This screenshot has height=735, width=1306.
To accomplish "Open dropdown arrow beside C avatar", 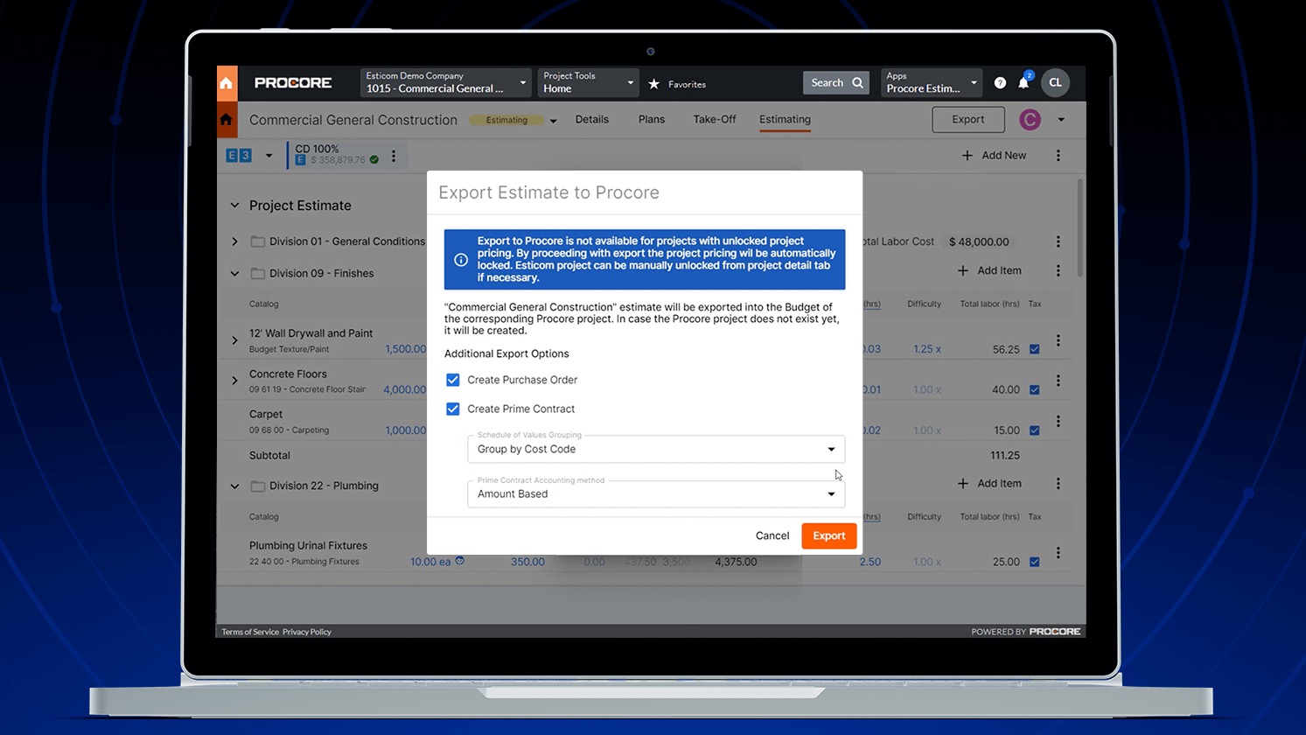I will point(1061,120).
